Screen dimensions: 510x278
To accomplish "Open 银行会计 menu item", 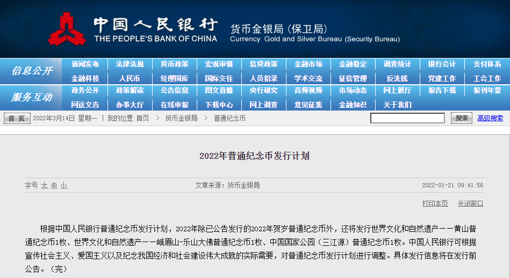I will click(x=442, y=64).
